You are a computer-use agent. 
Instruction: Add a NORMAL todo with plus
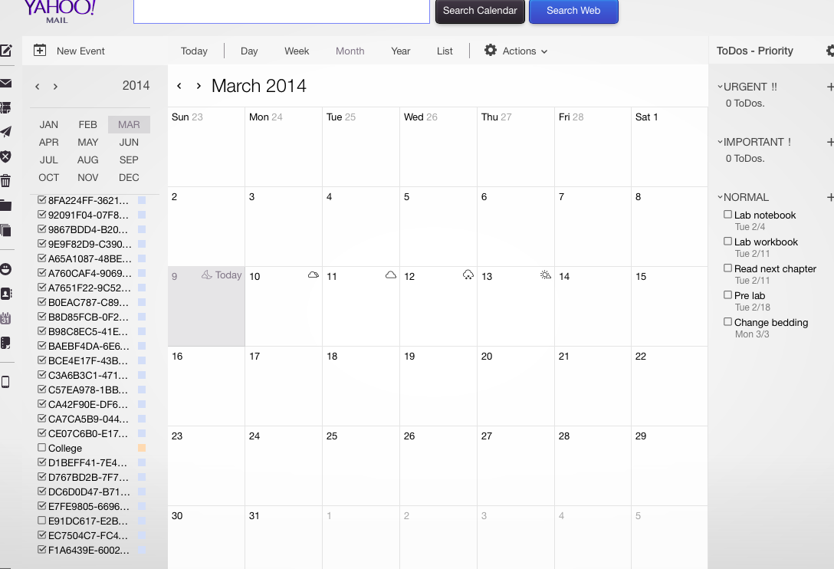click(829, 198)
